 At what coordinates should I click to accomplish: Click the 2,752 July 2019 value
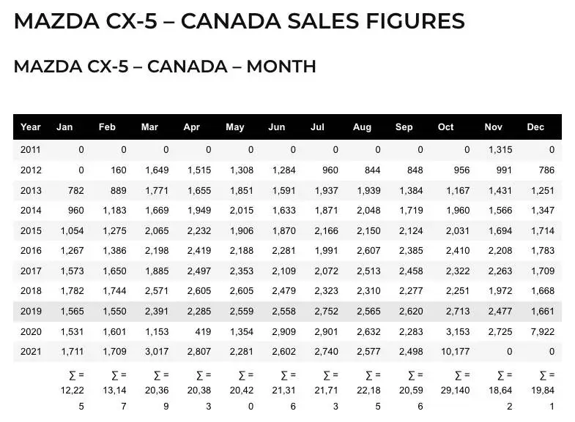327,311
